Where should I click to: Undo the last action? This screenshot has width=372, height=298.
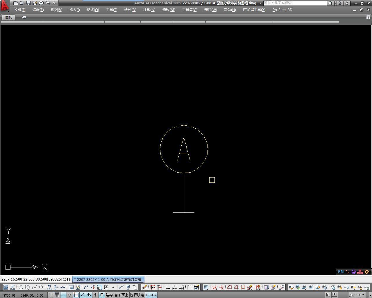pos(48,3)
